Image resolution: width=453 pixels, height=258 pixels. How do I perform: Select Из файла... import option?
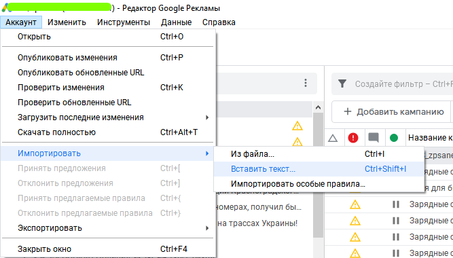pyautogui.click(x=319, y=154)
